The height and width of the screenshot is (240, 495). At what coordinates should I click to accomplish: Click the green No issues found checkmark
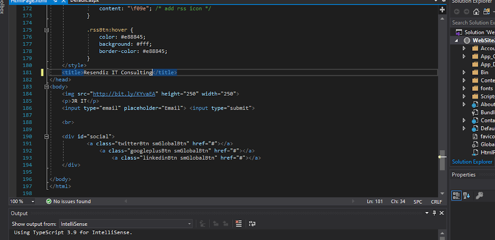pos(49,201)
